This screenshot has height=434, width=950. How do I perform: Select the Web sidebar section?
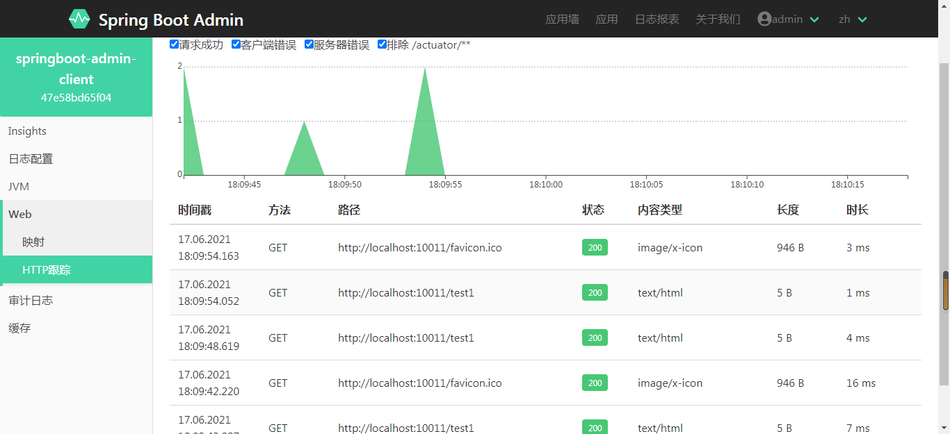pos(76,215)
